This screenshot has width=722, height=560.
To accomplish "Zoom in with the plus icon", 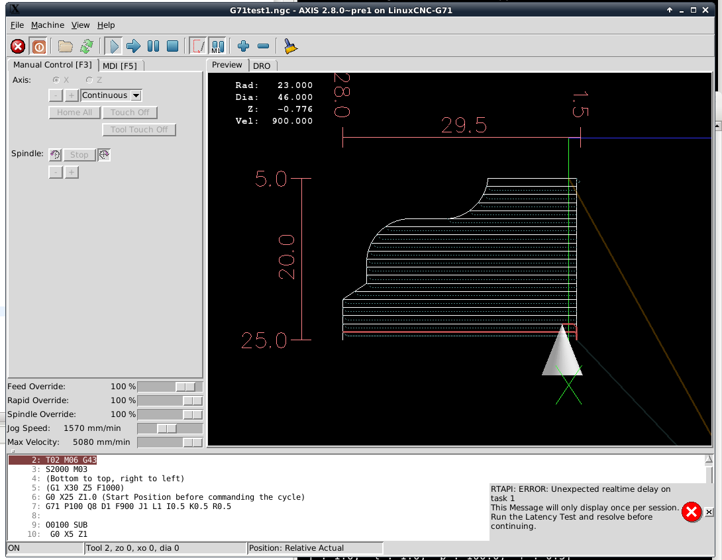I will 243,46.
